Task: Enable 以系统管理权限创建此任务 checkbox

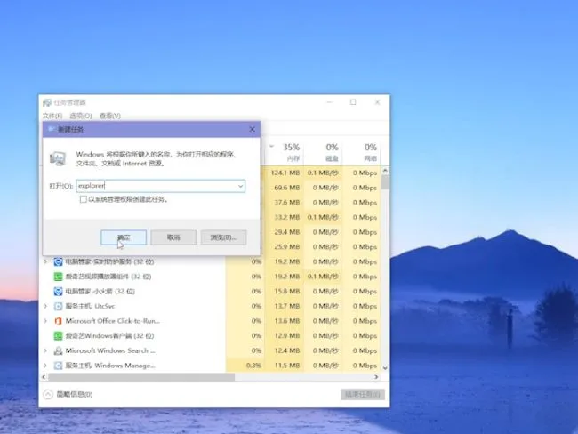Action: coord(84,199)
